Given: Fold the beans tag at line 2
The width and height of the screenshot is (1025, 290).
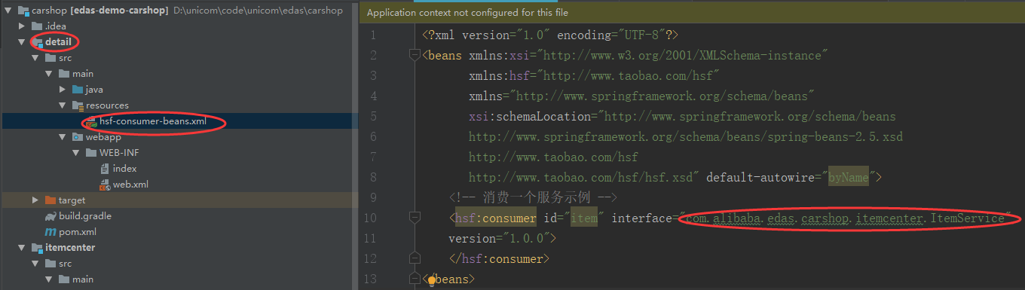Looking at the screenshot, I should [414, 55].
